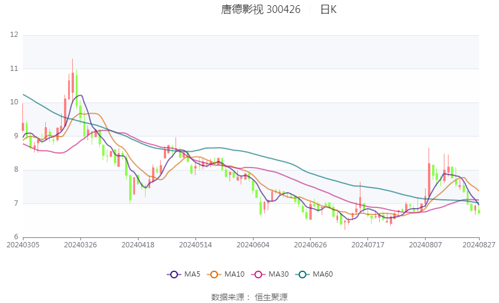This screenshot has width=499, height=303.
Task: Click the purple MA5 legend circle marker
Action: (173, 274)
